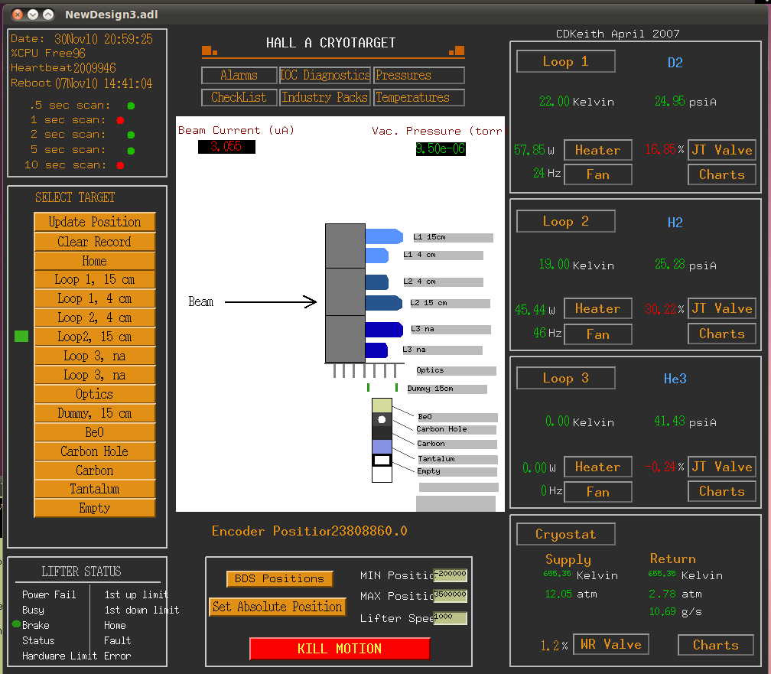Select the Optics target

(x=95, y=394)
